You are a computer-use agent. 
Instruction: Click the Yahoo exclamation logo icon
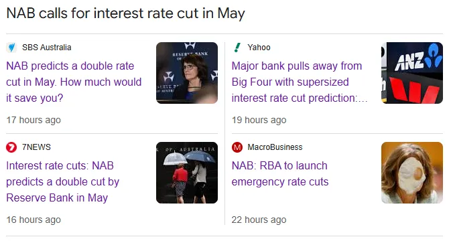tap(237, 48)
